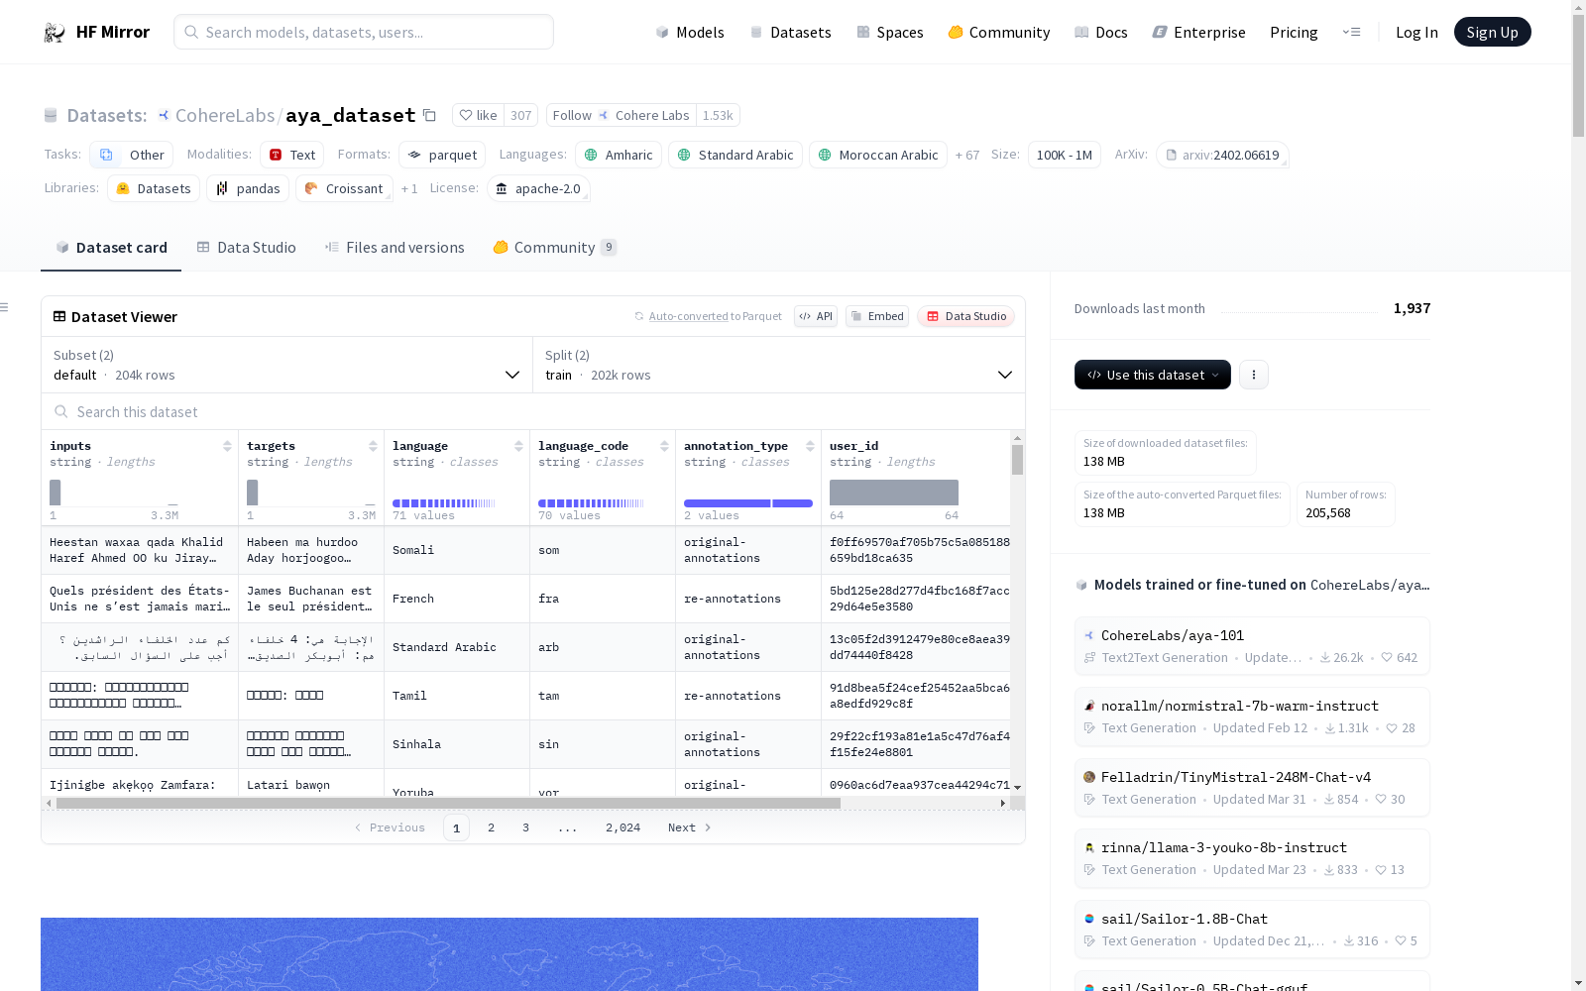Click the table horizontal scrollbar

pyautogui.click(x=448, y=803)
